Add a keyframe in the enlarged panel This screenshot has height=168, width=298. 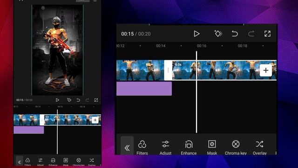click(x=218, y=34)
